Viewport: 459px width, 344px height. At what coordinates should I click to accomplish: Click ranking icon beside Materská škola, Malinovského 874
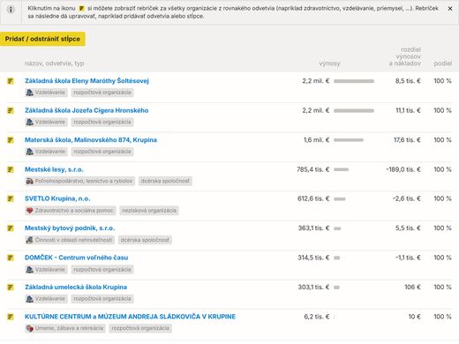(11, 140)
